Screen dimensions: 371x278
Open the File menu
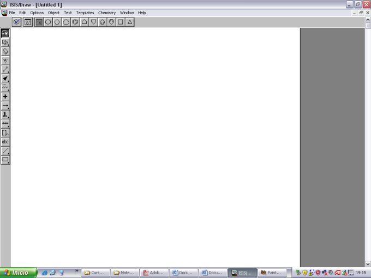[x=12, y=13]
